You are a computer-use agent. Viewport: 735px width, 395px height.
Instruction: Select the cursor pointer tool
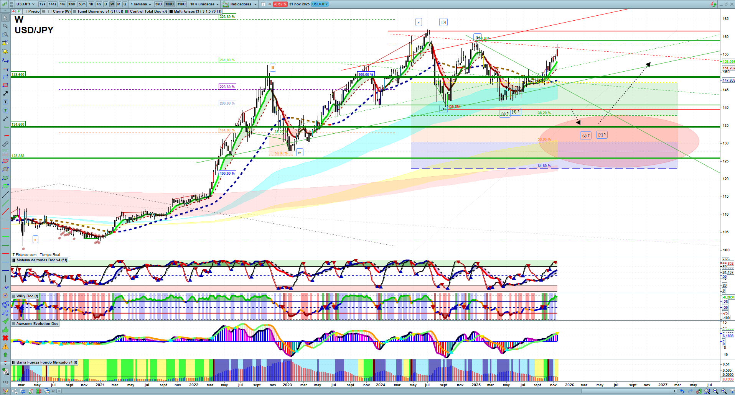point(5,18)
